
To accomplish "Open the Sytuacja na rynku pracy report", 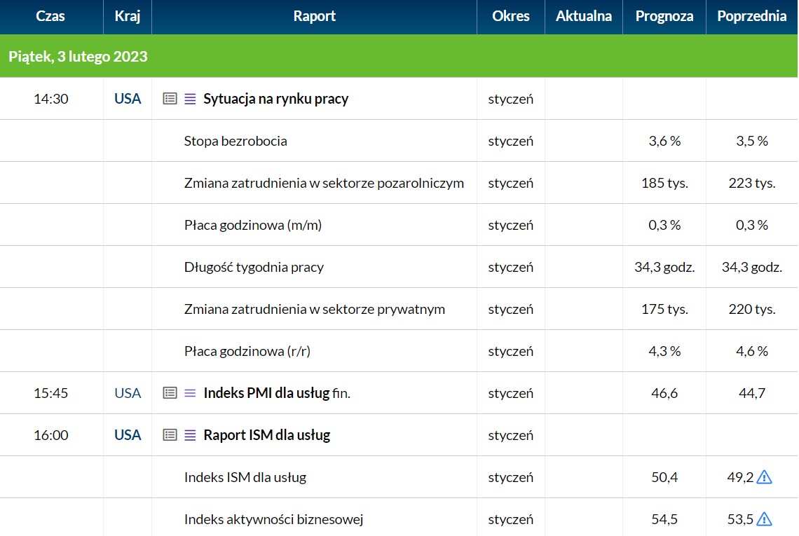I will click(x=275, y=98).
